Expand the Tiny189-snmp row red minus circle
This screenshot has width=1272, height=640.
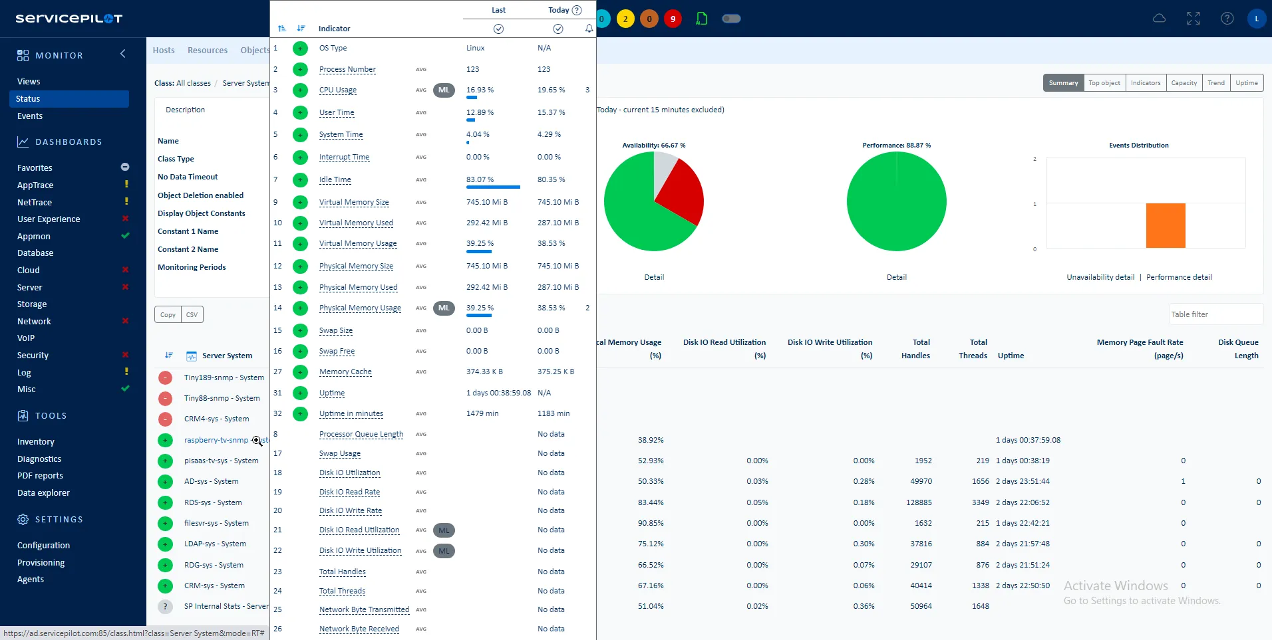point(165,377)
